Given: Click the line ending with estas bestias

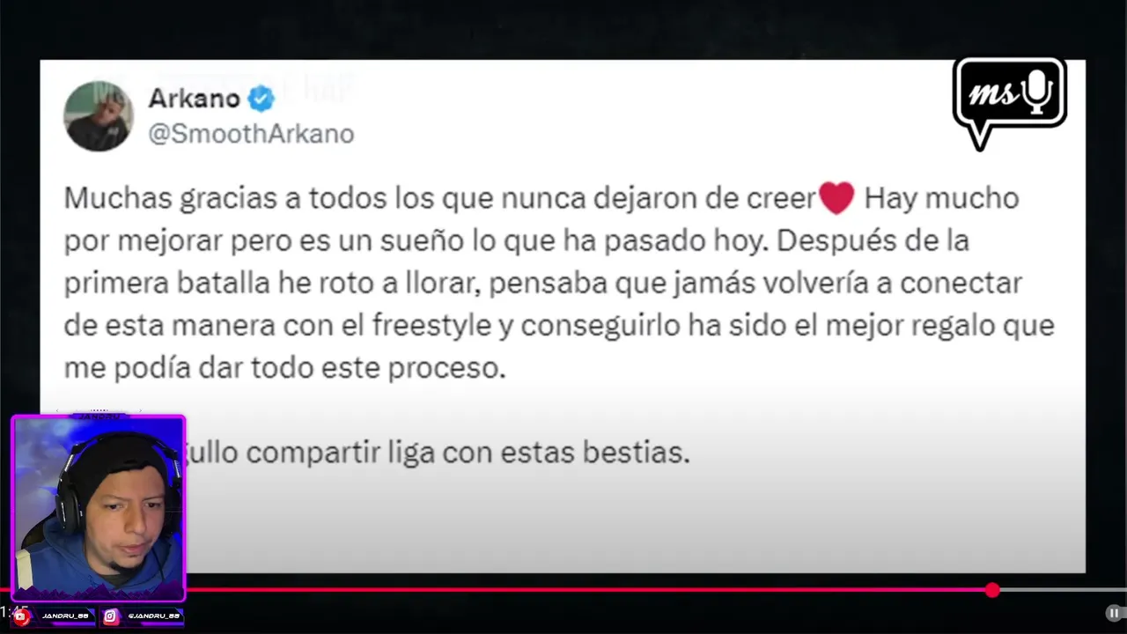Looking at the screenshot, I should click(438, 453).
